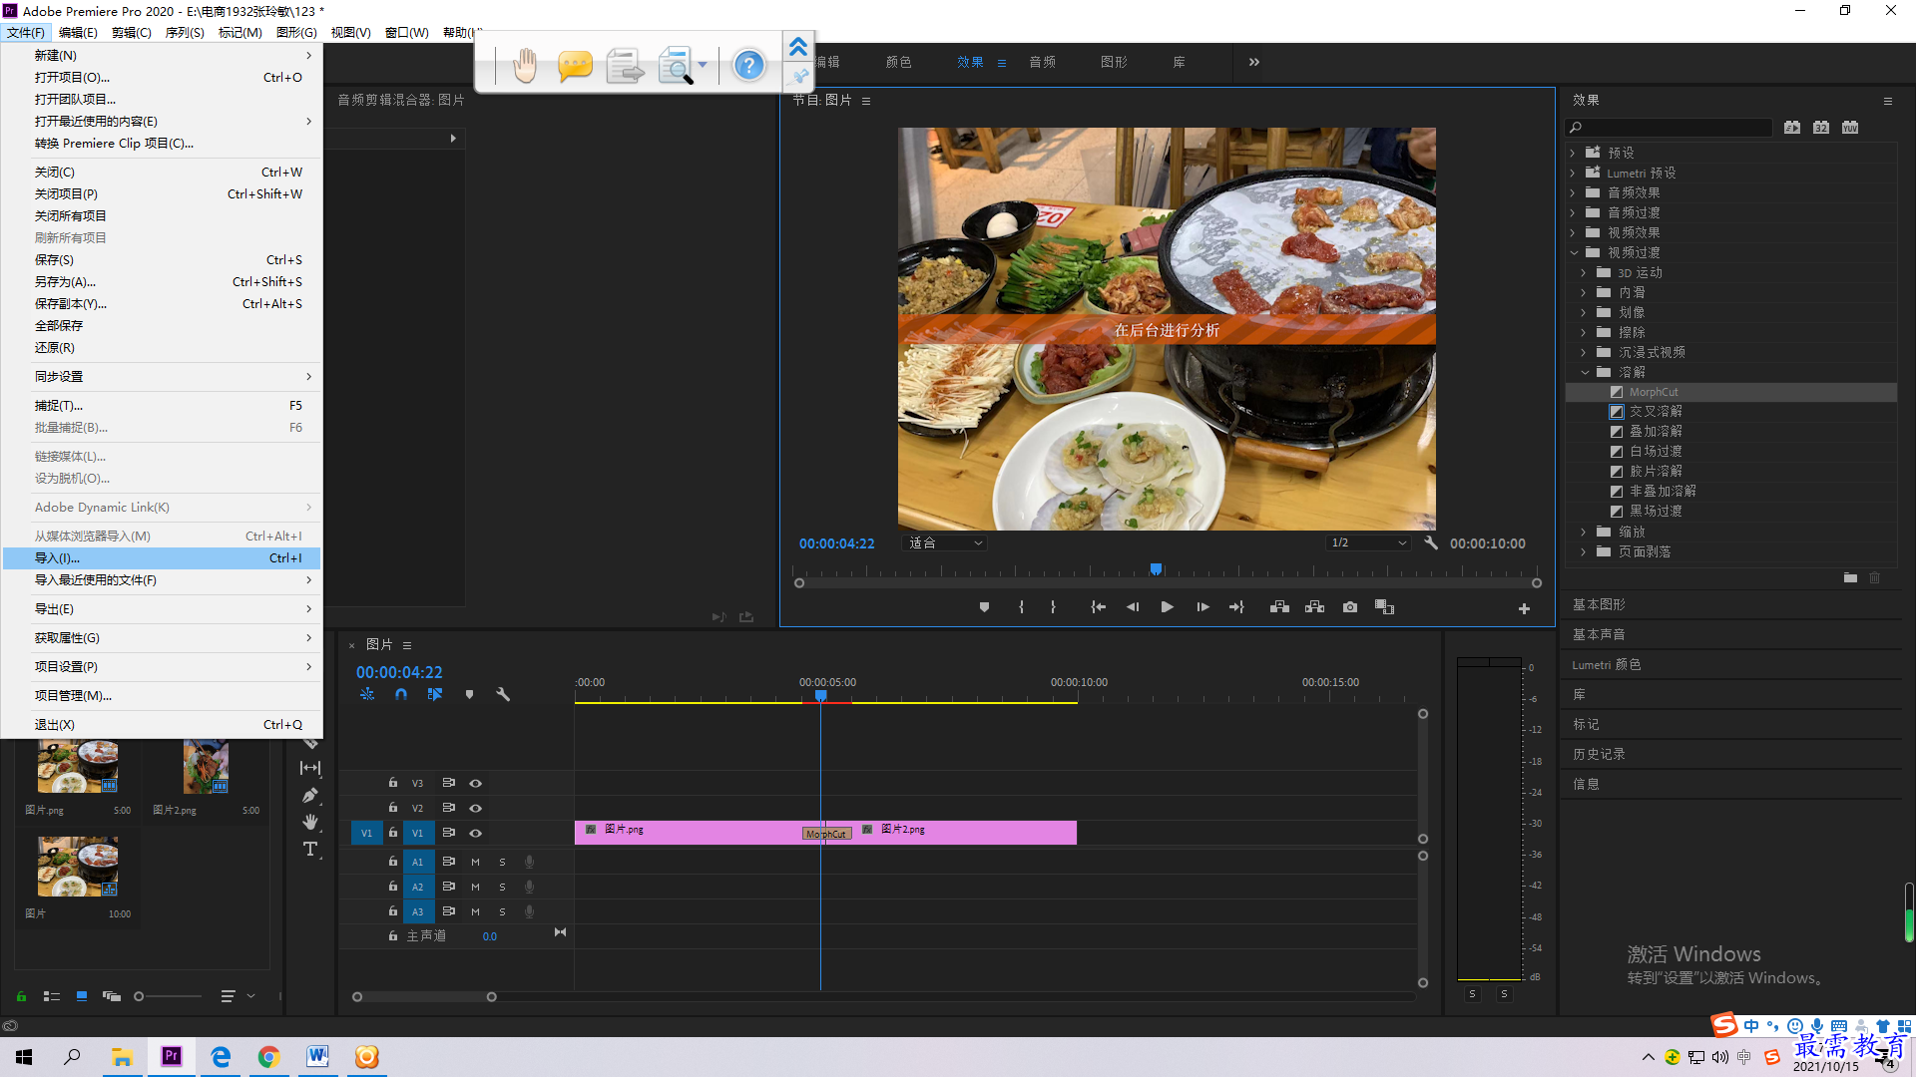Mute audio track A3

coord(475,911)
